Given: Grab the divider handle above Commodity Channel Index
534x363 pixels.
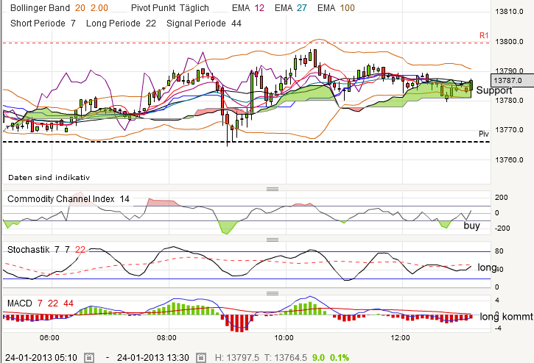Looking at the screenshot, I should [273, 189].
